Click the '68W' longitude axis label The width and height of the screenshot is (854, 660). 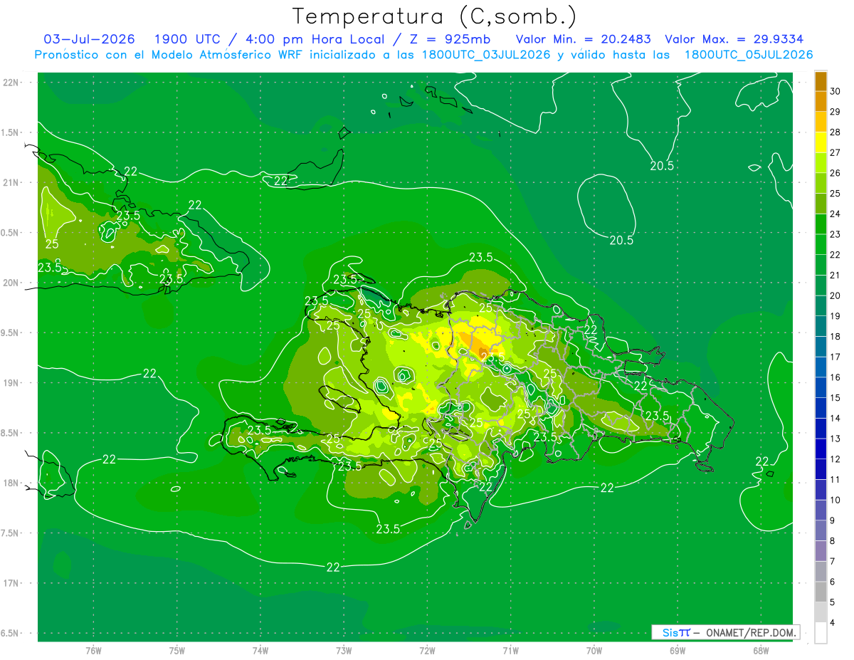click(760, 651)
